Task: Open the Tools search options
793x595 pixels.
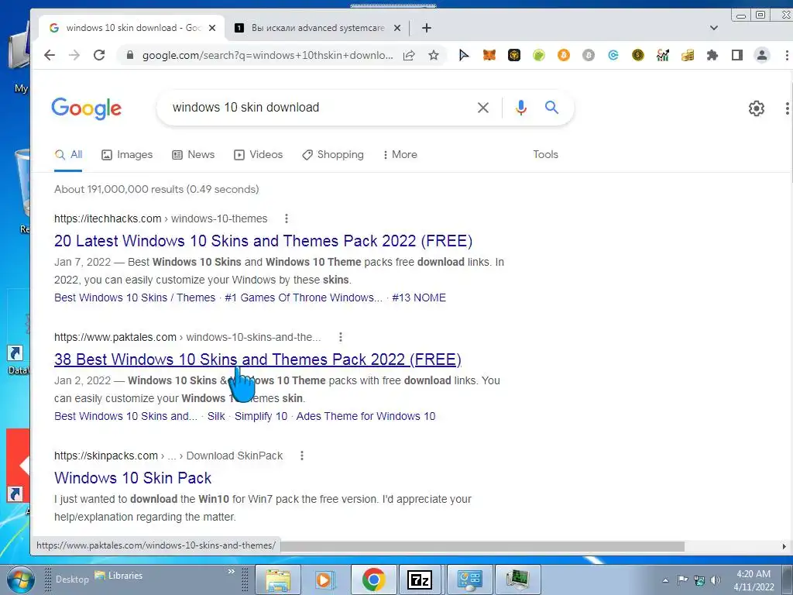Action: point(545,154)
